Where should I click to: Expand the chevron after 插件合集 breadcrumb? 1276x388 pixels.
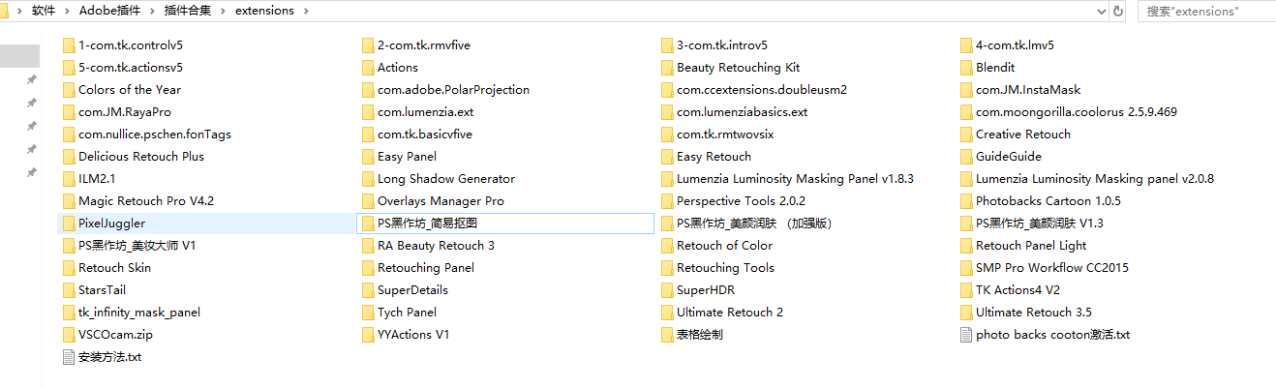[224, 11]
